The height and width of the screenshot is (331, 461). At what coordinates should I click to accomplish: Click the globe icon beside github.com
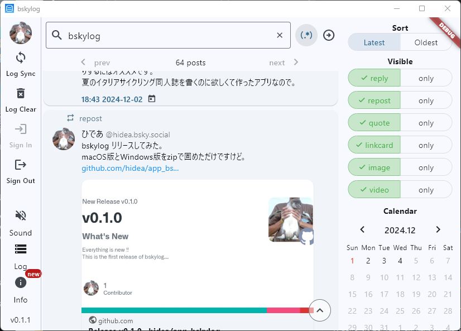(93, 320)
